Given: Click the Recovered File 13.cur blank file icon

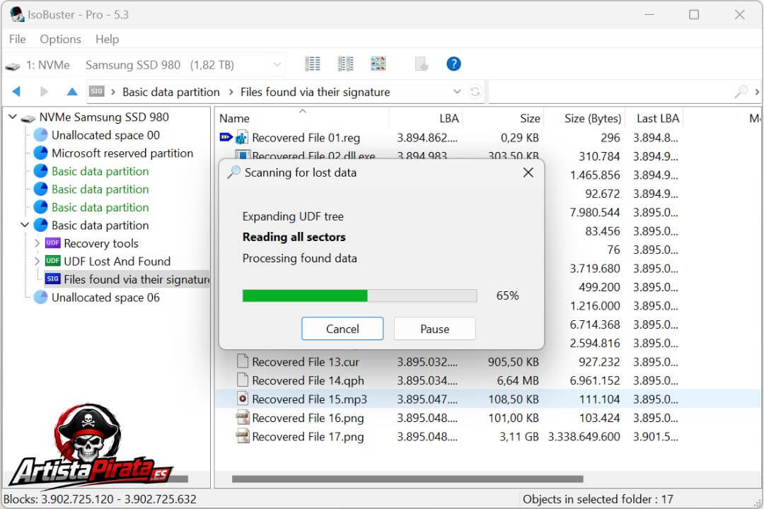Looking at the screenshot, I should point(242,361).
